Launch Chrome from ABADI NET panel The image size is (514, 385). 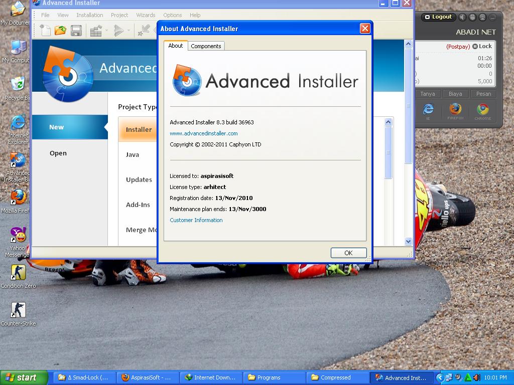tap(483, 111)
